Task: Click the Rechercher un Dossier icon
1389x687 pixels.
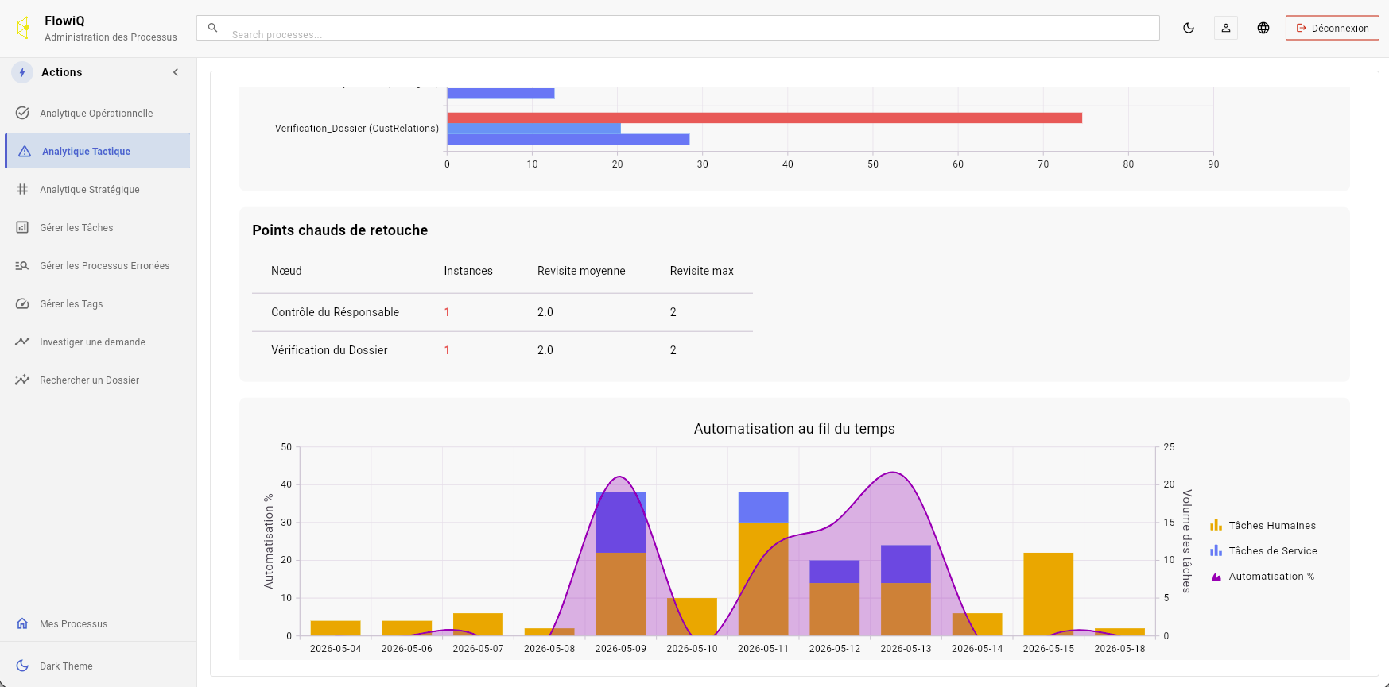Action: point(22,380)
